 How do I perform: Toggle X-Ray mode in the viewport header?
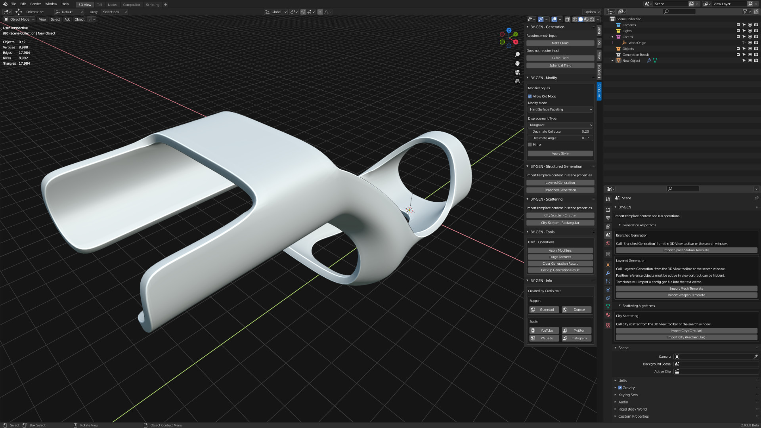coord(567,19)
